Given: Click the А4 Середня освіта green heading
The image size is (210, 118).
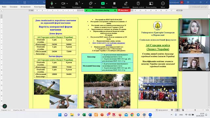Looking at the screenshot, I should (158, 47).
